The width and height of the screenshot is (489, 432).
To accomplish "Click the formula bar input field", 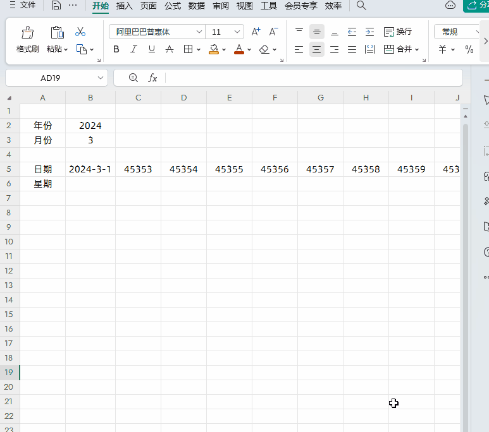I will [313, 78].
